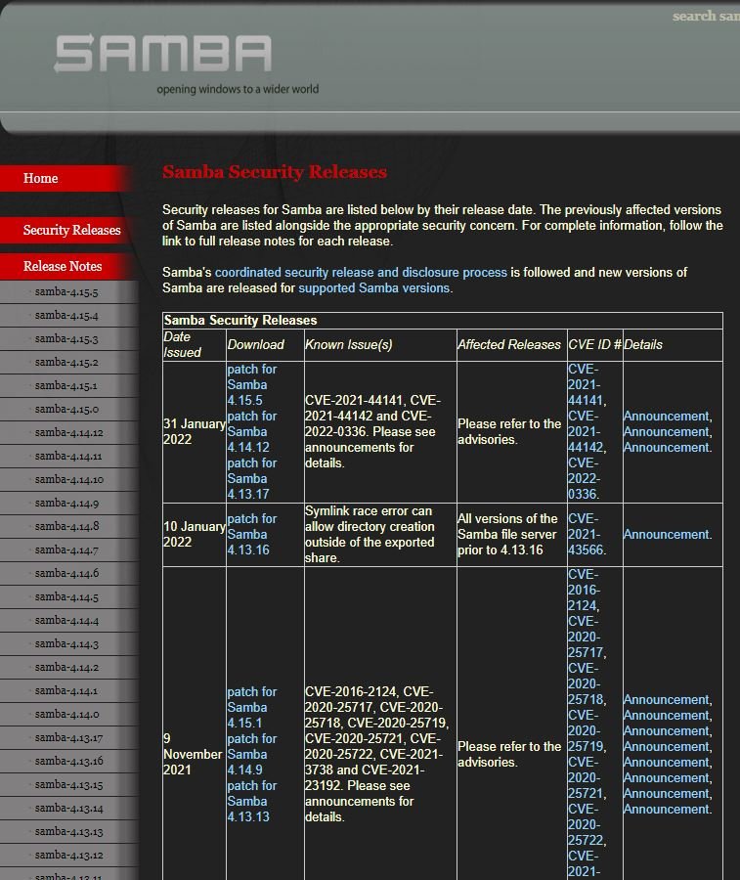Download patch for Samba 4.15.1

(x=251, y=707)
